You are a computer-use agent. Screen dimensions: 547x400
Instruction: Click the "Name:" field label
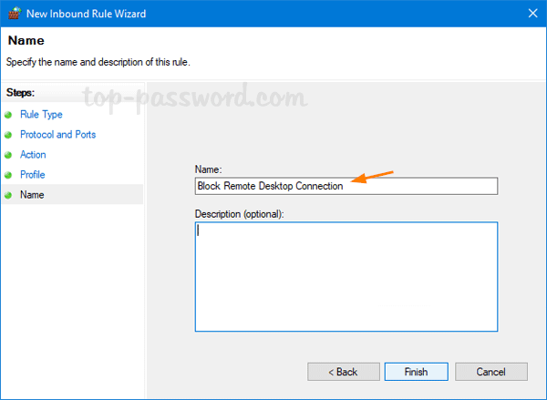(x=208, y=169)
